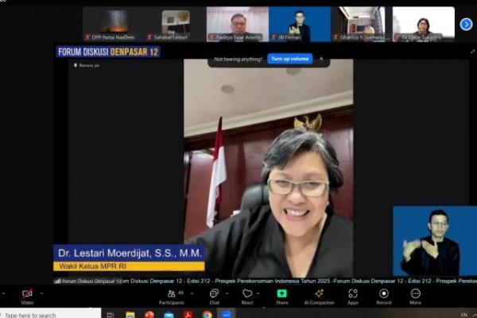Click the Turn up volume button

(x=290, y=59)
